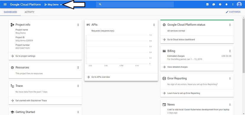The width and height of the screenshot is (245, 115).
Task: Open APIs card options menu
Action: [x=154, y=25]
